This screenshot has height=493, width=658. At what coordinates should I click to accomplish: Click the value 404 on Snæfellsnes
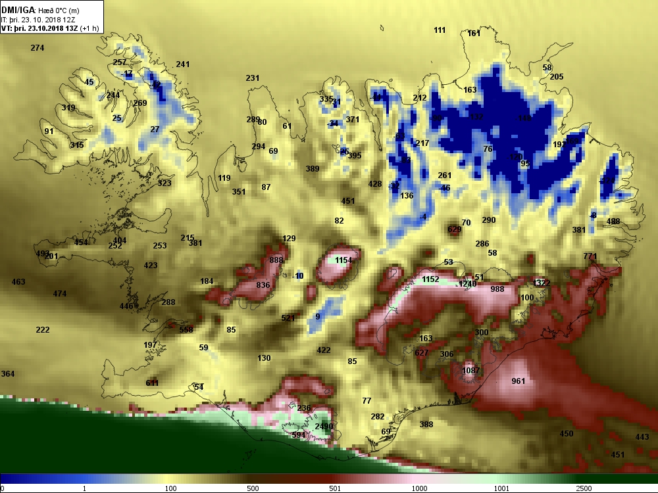120,241
